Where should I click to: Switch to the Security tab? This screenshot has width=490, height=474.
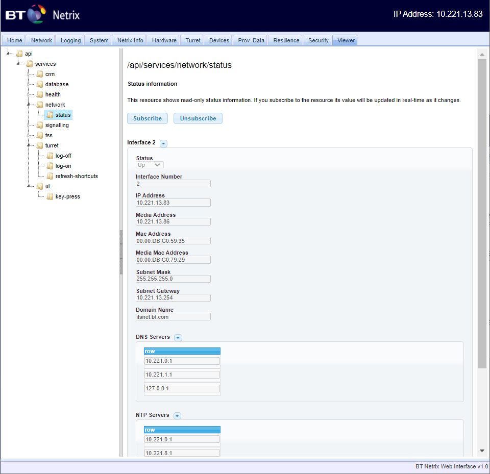click(x=318, y=40)
